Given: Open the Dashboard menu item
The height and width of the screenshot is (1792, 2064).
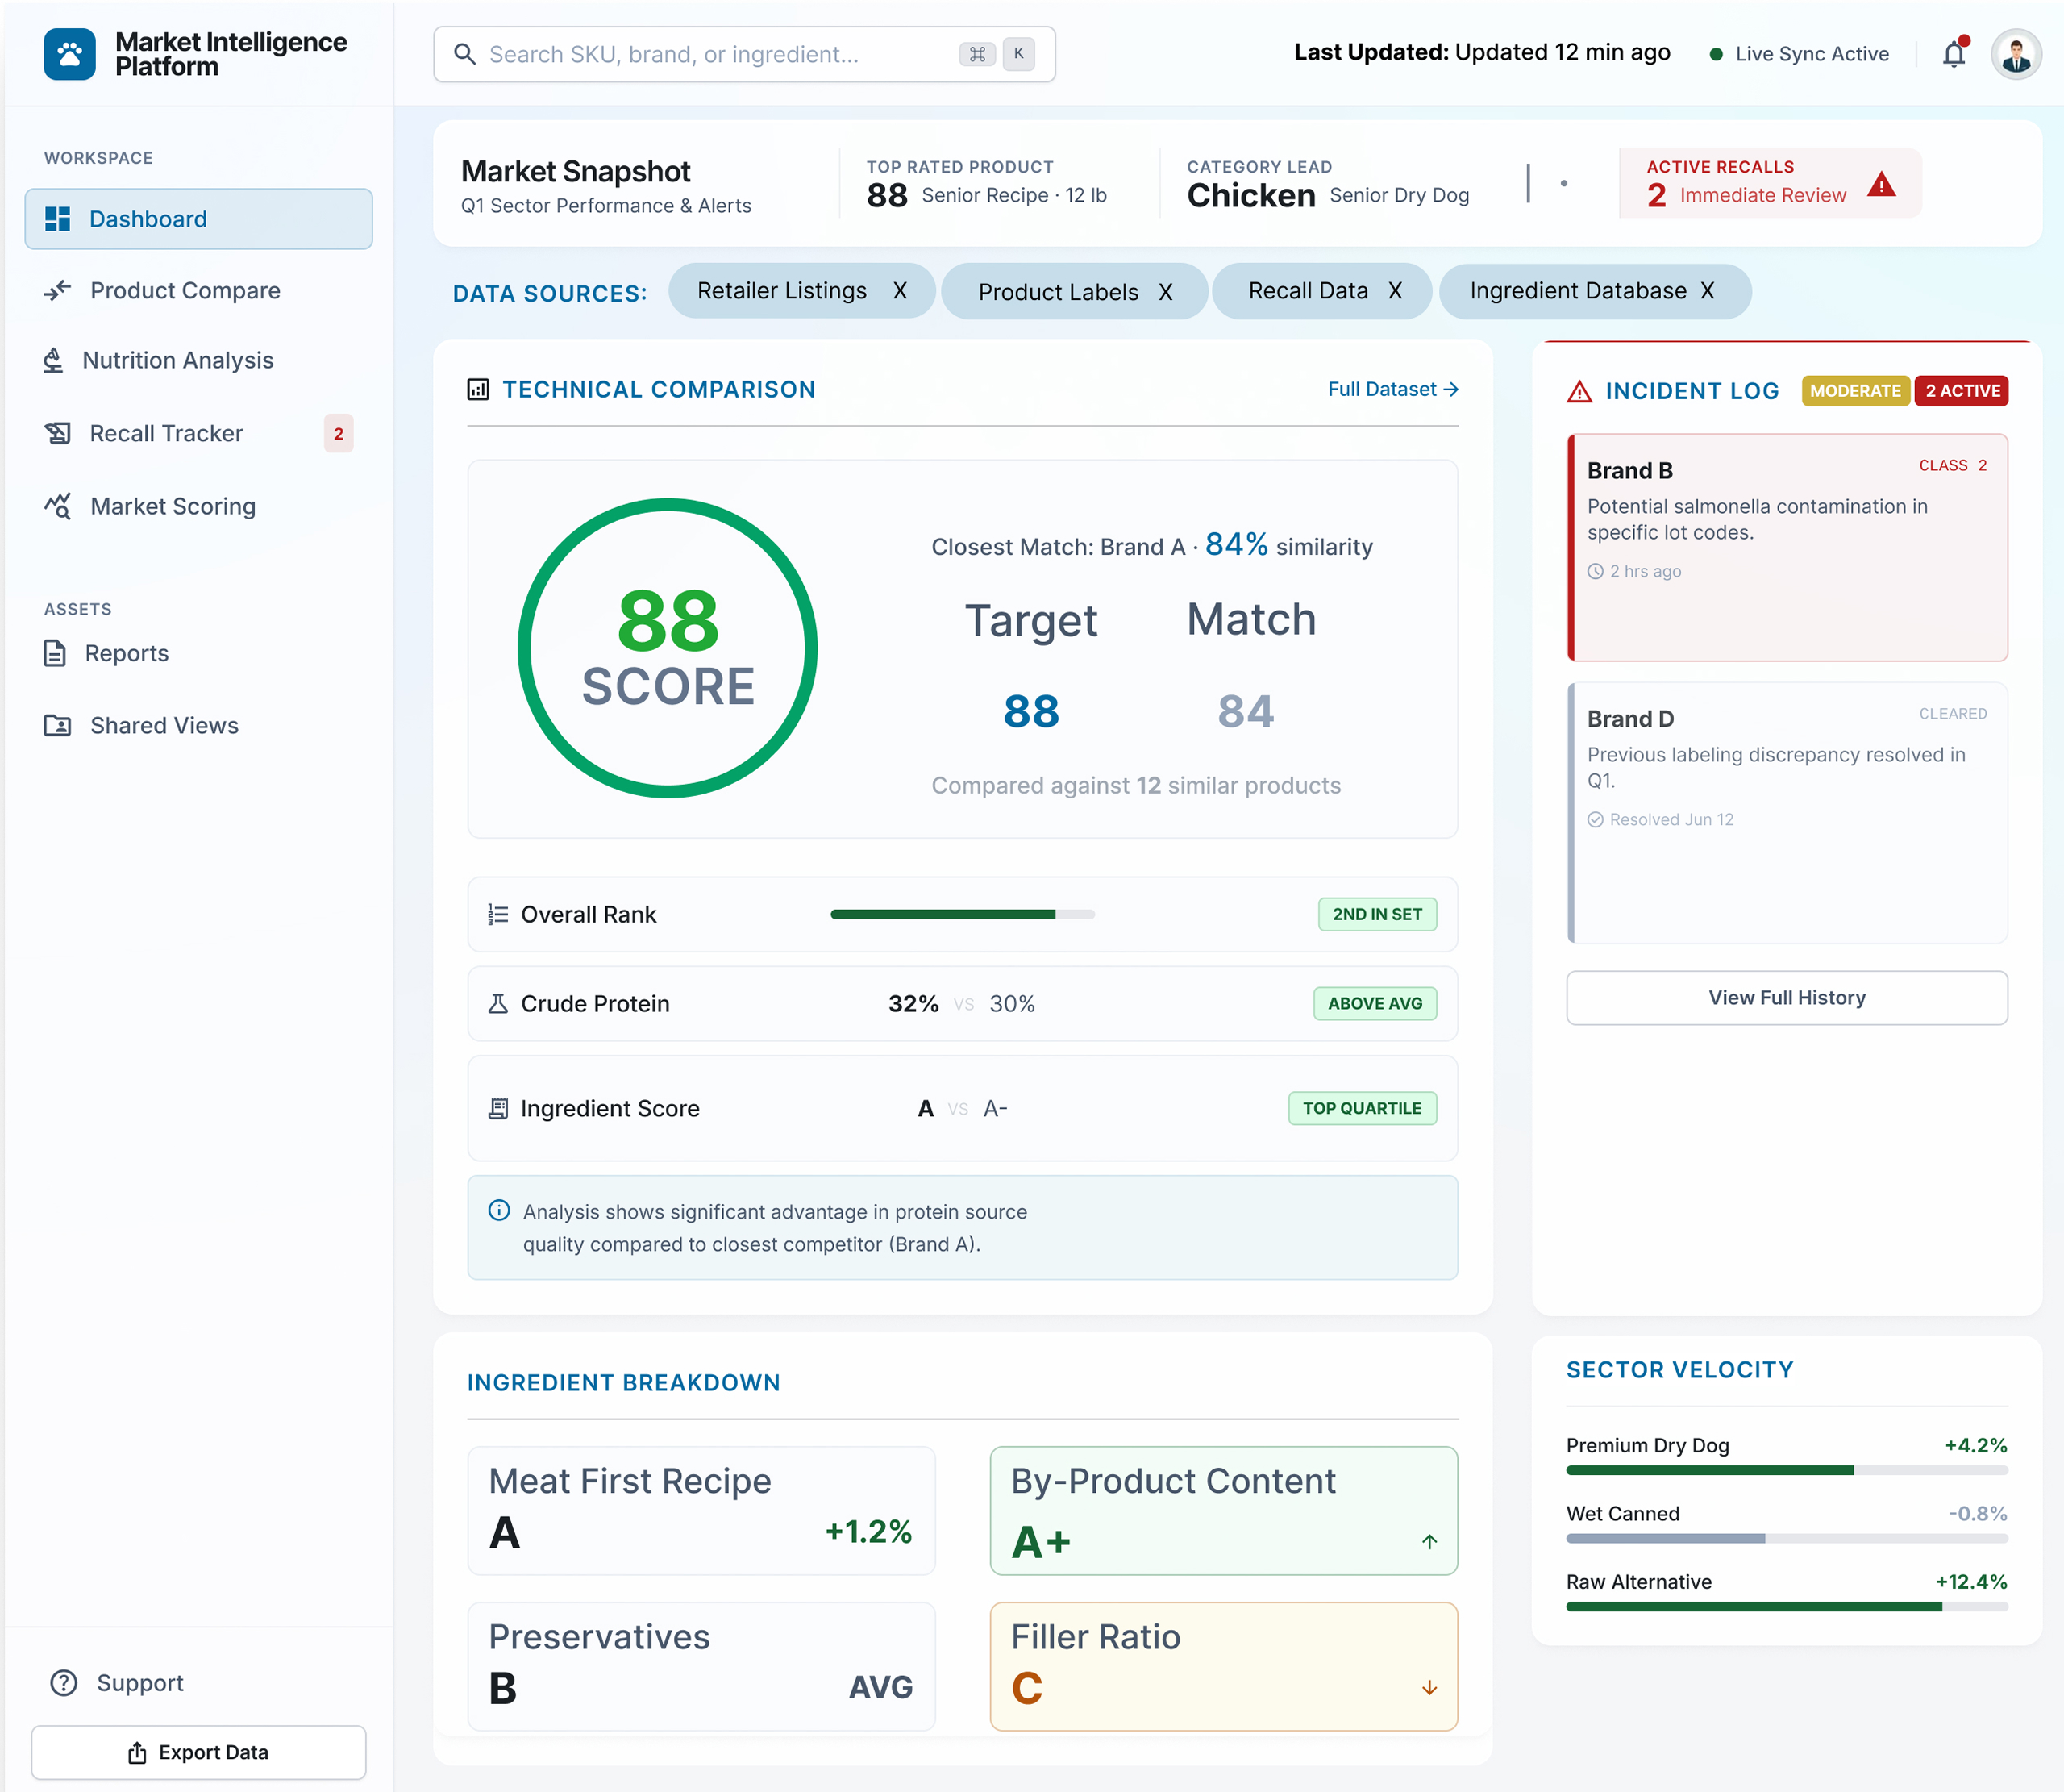Looking at the screenshot, I should point(199,219).
